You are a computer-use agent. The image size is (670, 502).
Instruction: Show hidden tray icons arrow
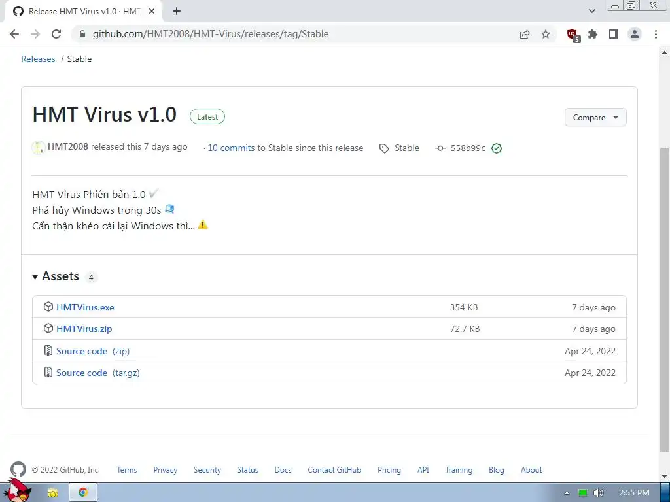pos(567,493)
